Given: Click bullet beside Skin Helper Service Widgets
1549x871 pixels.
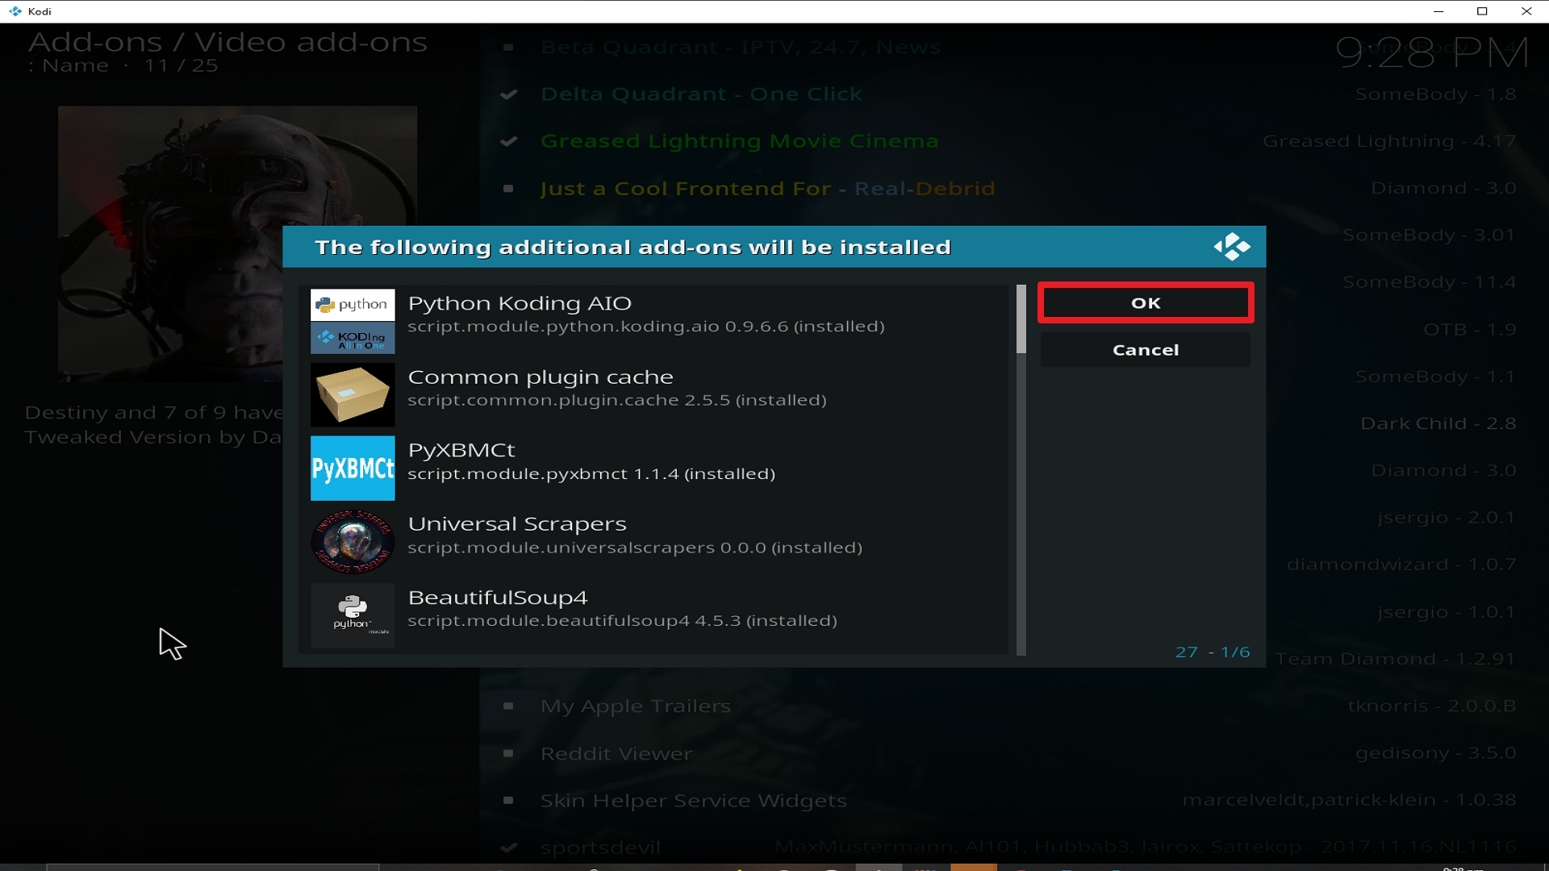Looking at the screenshot, I should (x=508, y=801).
